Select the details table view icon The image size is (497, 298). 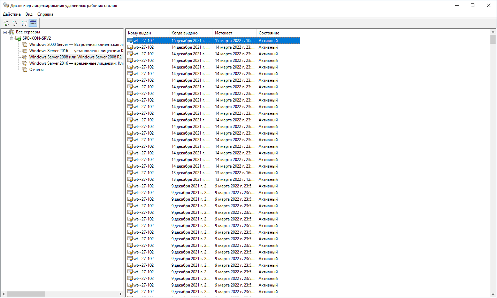[33, 23]
